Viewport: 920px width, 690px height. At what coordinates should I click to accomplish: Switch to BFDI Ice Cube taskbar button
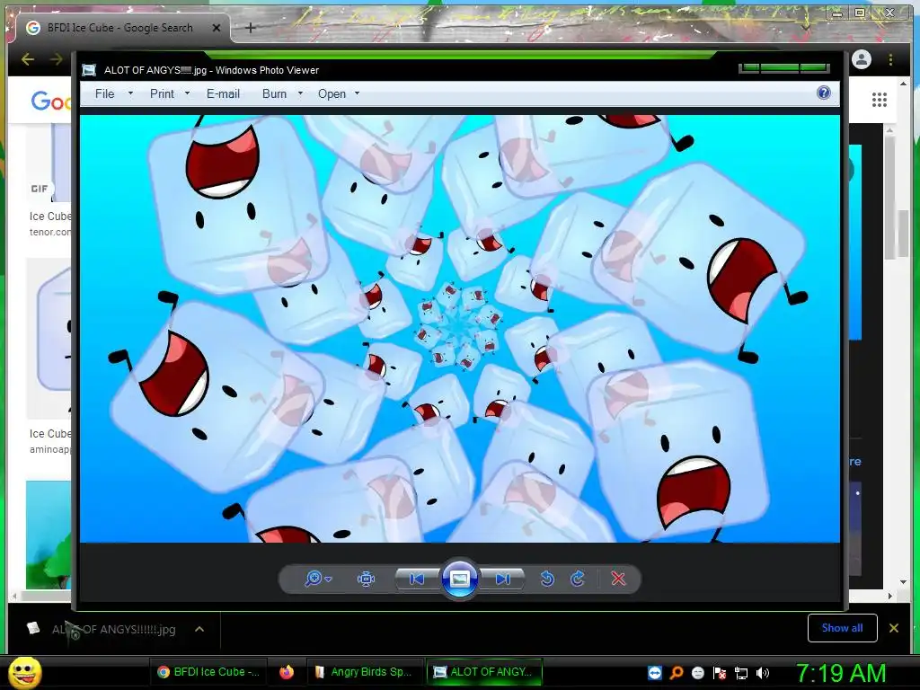(x=208, y=672)
